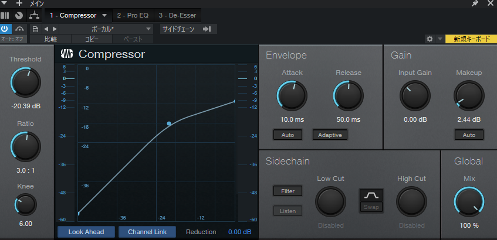This screenshot has height=240, width=497.
Task: Open the gear settings icon
Action: [x=430, y=39]
